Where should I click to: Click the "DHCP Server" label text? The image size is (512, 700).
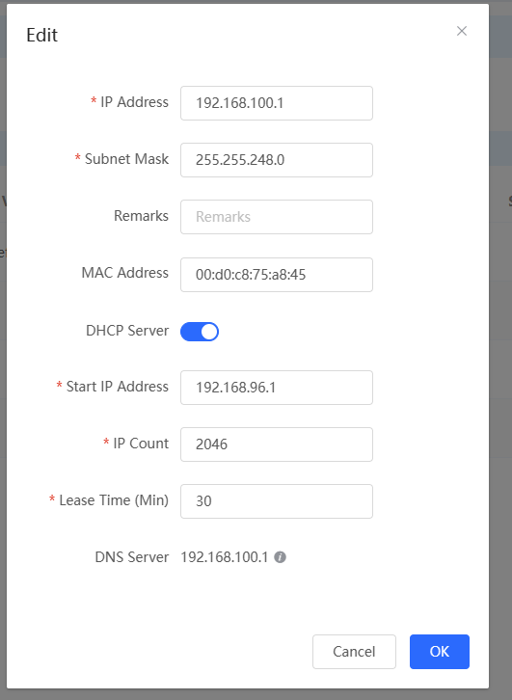coord(127,331)
